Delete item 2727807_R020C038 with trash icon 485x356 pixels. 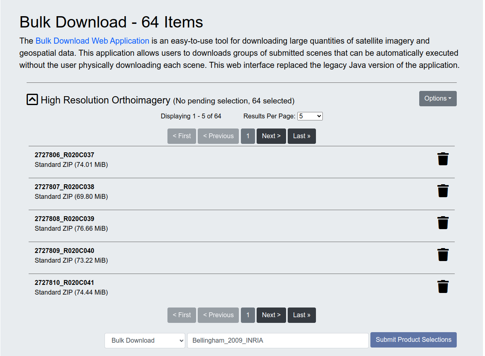pos(443,191)
